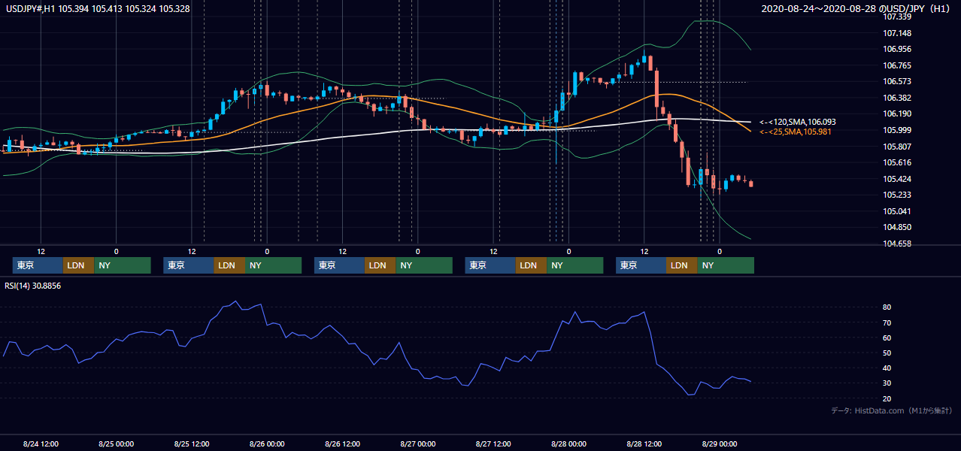Click price axis value 105.807

[897, 147]
